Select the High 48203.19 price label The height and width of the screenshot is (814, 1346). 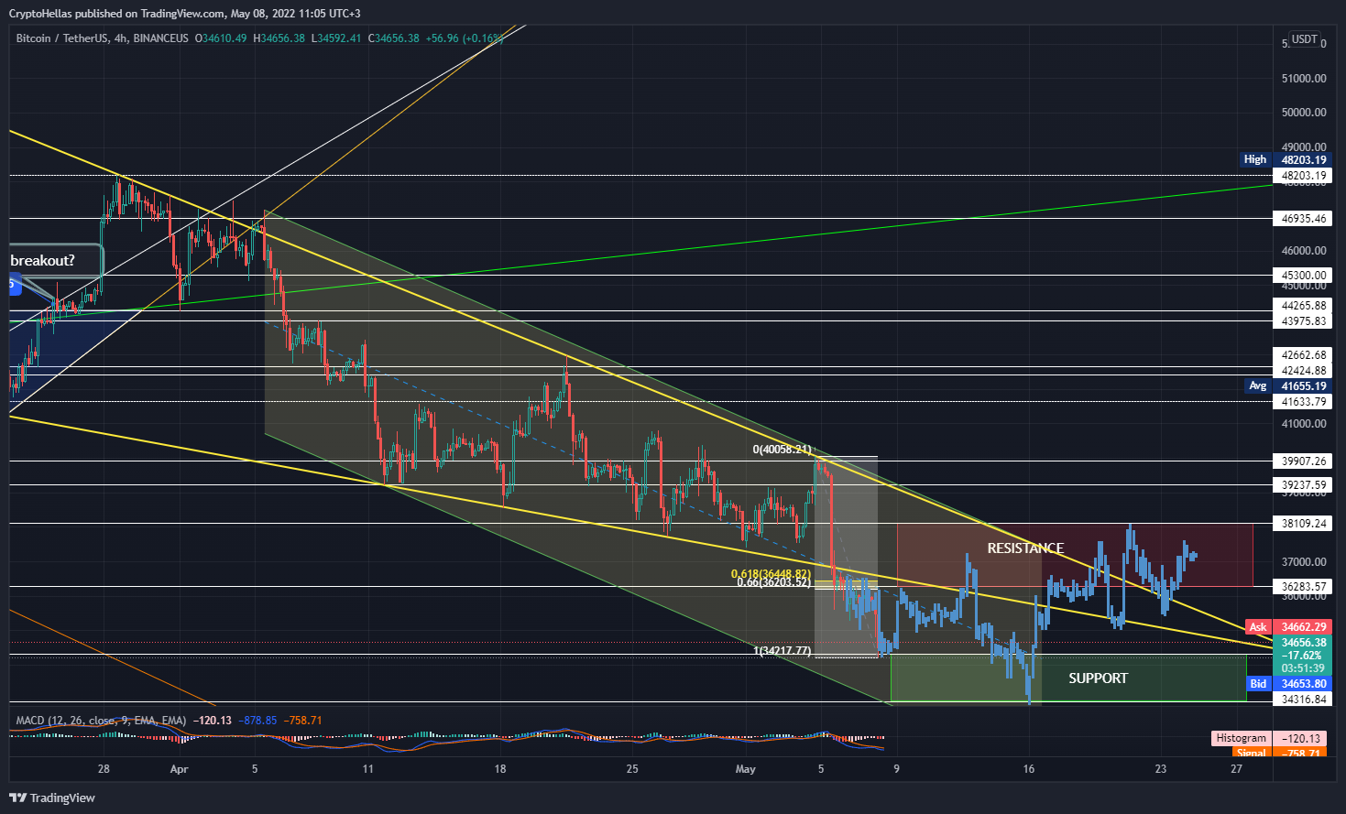click(1286, 159)
